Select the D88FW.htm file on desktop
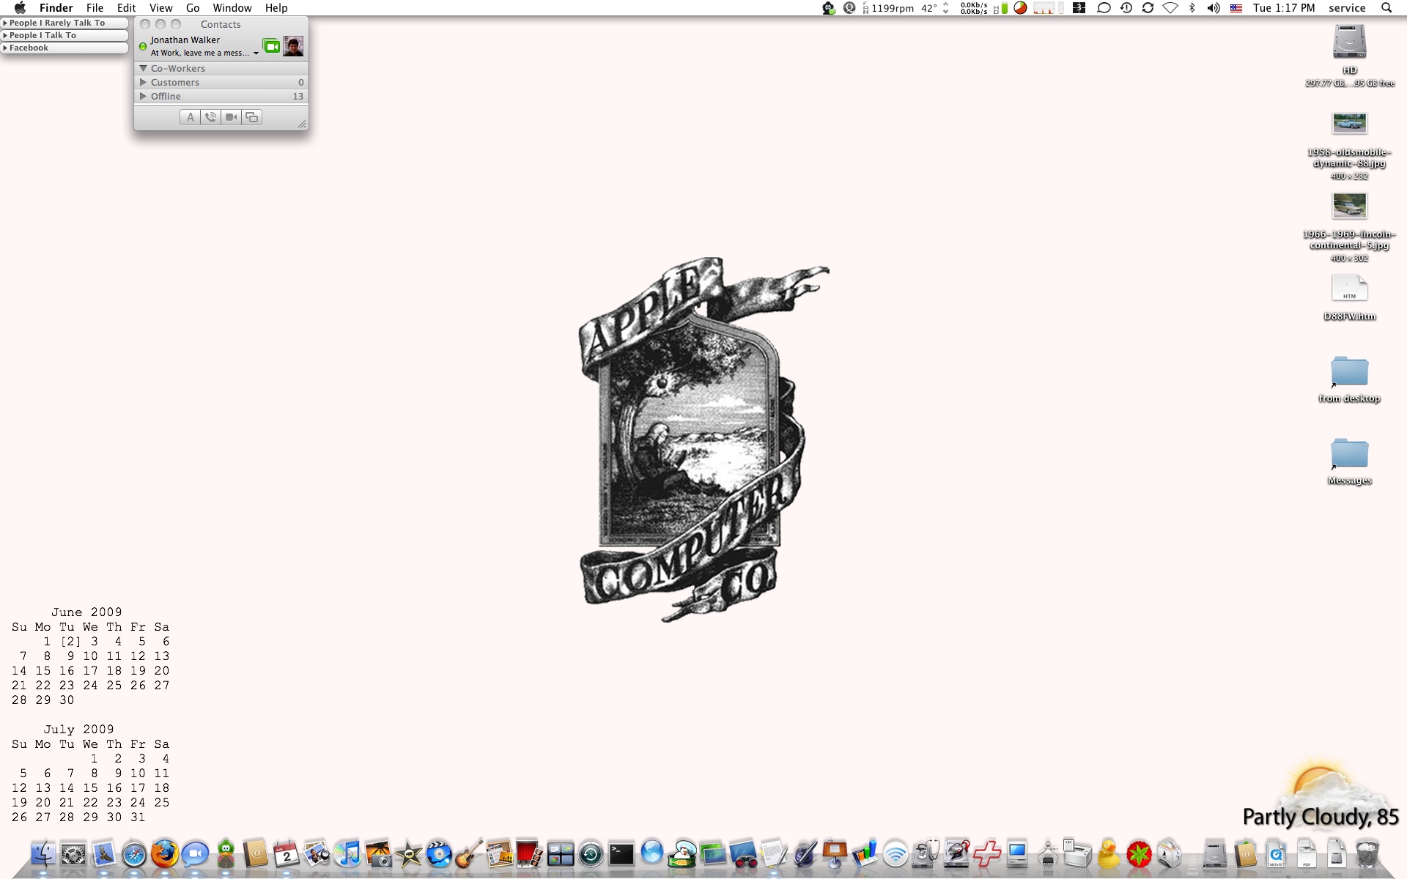Viewport: 1407px width, 879px height. pyautogui.click(x=1349, y=297)
